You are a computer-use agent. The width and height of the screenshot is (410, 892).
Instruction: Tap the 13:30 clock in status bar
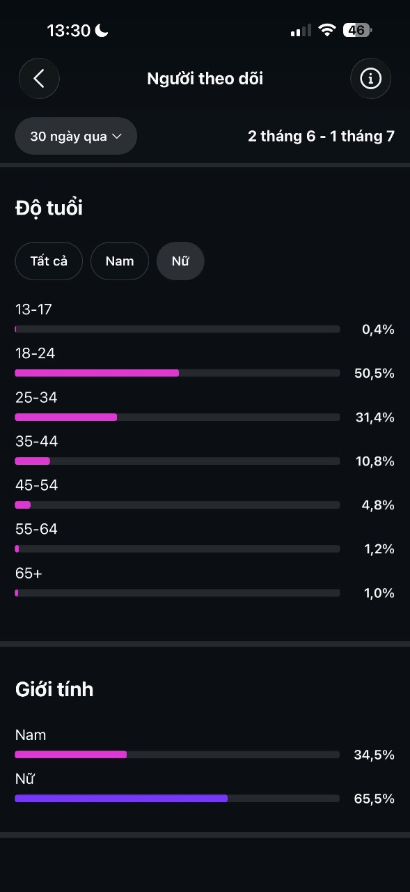(x=69, y=30)
